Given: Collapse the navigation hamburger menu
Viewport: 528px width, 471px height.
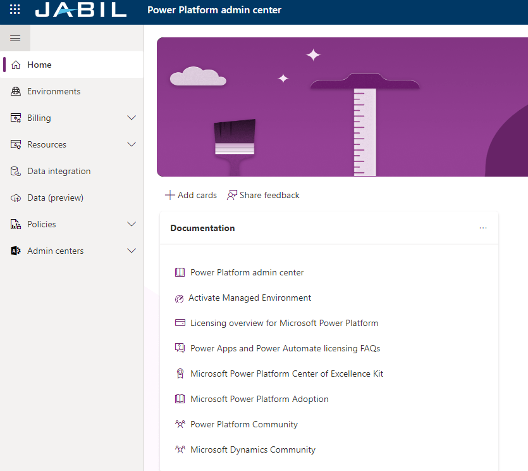Looking at the screenshot, I should (x=15, y=38).
